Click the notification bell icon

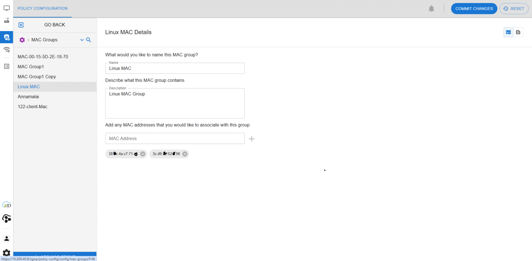(x=431, y=9)
